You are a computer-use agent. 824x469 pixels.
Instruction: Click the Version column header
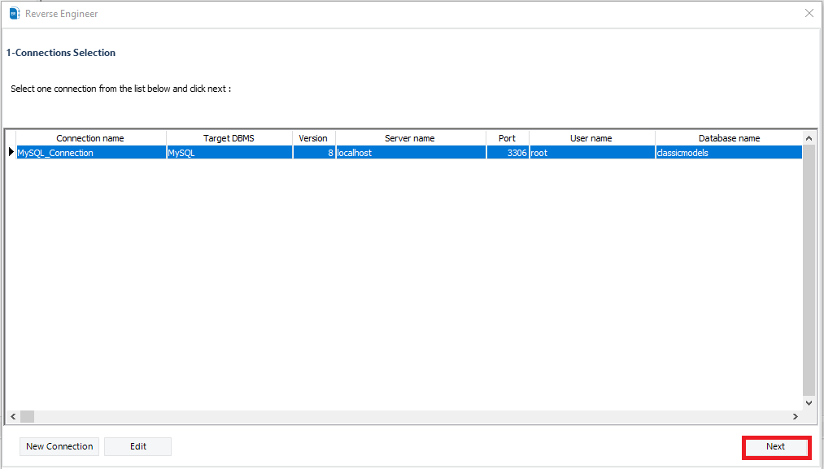pyautogui.click(x=313, y=137)
